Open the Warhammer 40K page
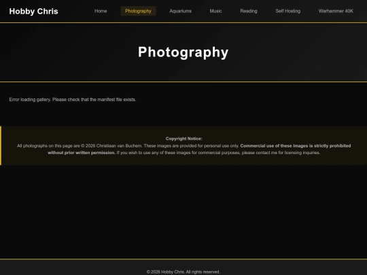Screen dimensions: 367x275 point(336,11)
